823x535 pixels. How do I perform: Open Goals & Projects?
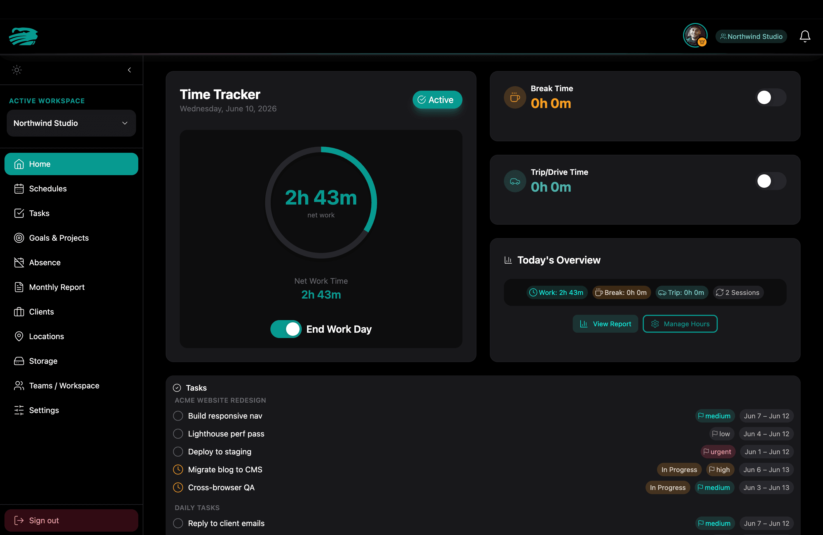pyautogui.click(x=71, y=238)
